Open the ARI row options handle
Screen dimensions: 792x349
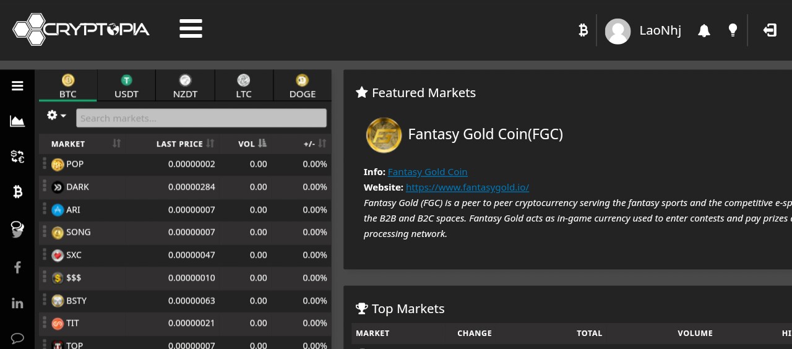pos(45,209)
